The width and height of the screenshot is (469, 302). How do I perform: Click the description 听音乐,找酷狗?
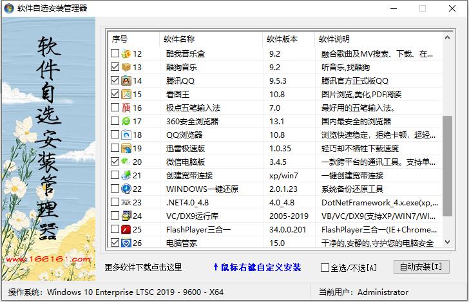[x=345, y=67]
